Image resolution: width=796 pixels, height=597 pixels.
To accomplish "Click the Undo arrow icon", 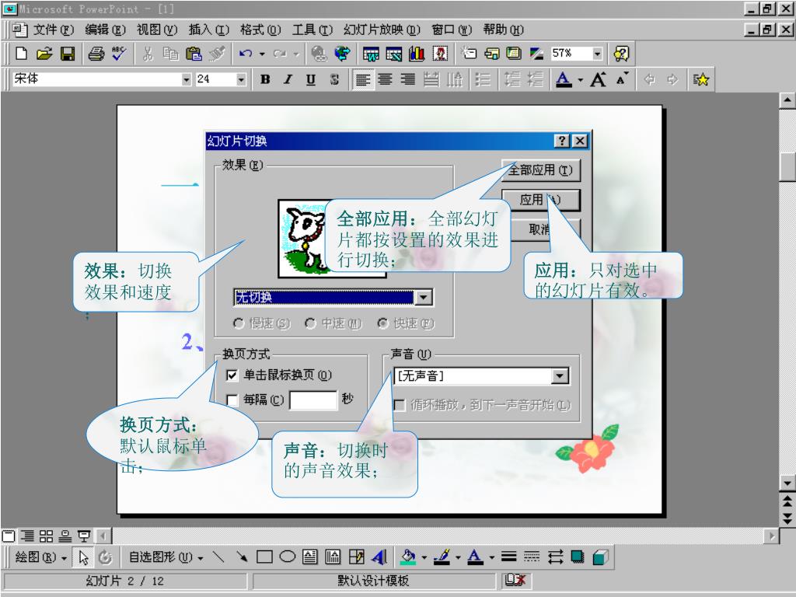I will click(246, 54).
